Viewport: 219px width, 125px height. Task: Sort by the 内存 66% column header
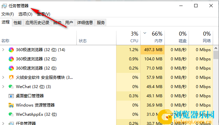(x=153, y=38)
